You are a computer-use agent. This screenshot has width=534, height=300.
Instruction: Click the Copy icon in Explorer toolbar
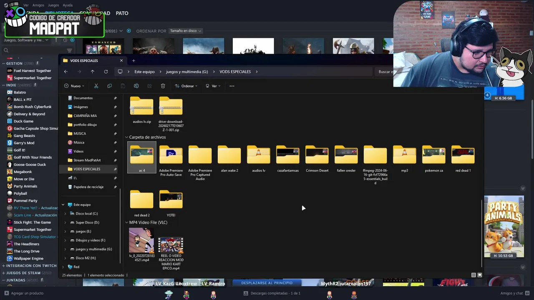tap(109, 86)
